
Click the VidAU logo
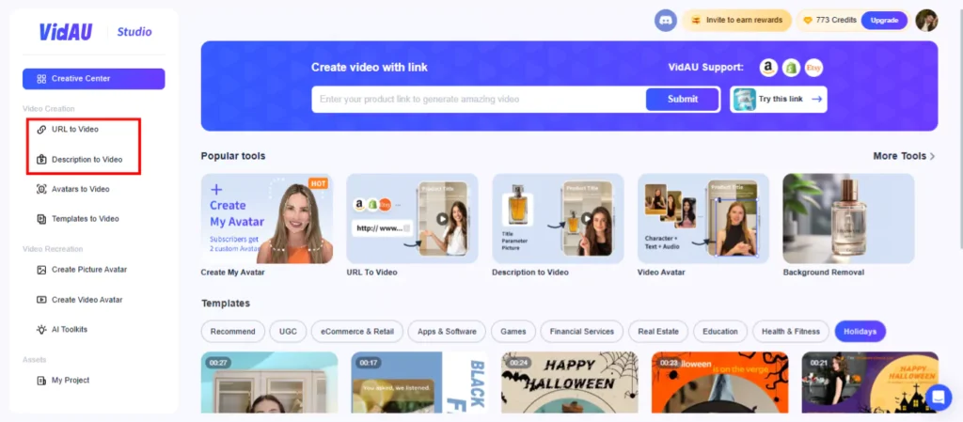tap(66, 32)
